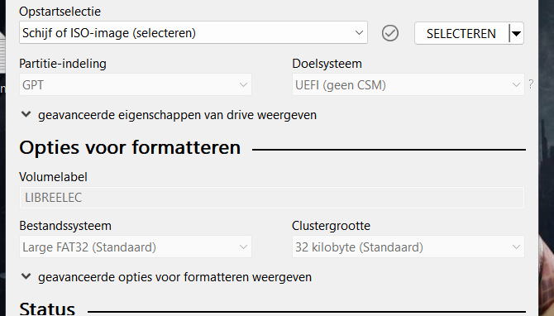Click the question mark help icon beside Doelsysteem
Screen dimensions: 554x316
[x=531, y=84]
